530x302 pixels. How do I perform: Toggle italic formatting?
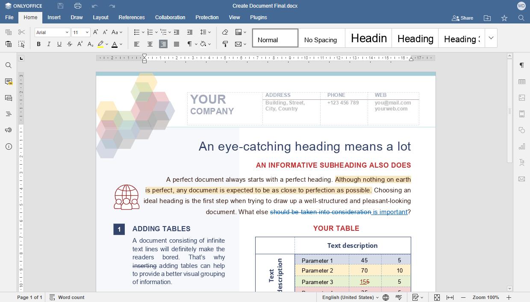coord(49,44)
